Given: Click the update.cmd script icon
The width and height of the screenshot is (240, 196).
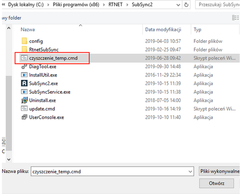Looking at the screenshot, I should (x=24, y=109).
